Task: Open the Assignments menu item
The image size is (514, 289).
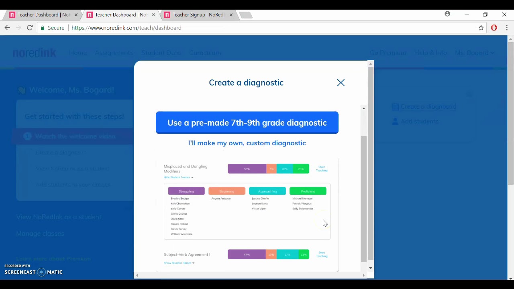Action: tap(114, 53)
